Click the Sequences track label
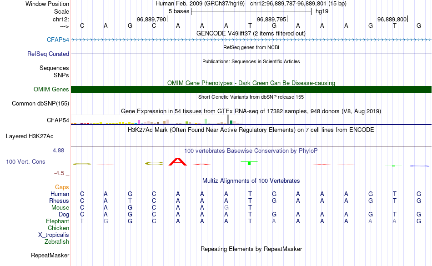 (x=54, y=68)
